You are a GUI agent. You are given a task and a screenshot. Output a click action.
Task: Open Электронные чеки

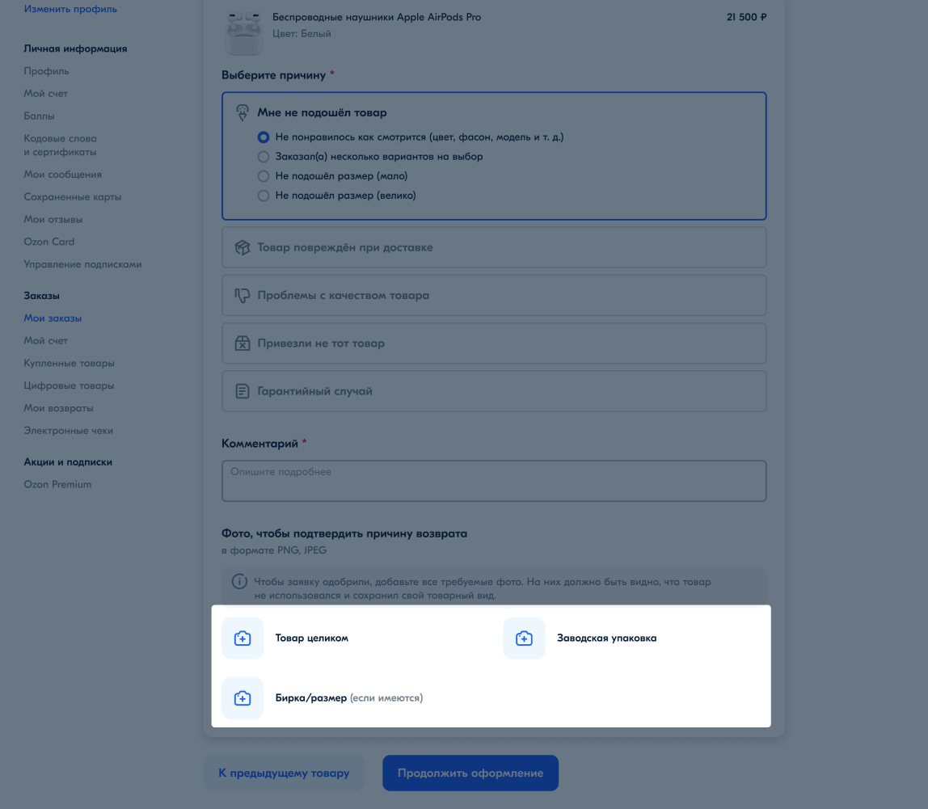click(69, 431)
